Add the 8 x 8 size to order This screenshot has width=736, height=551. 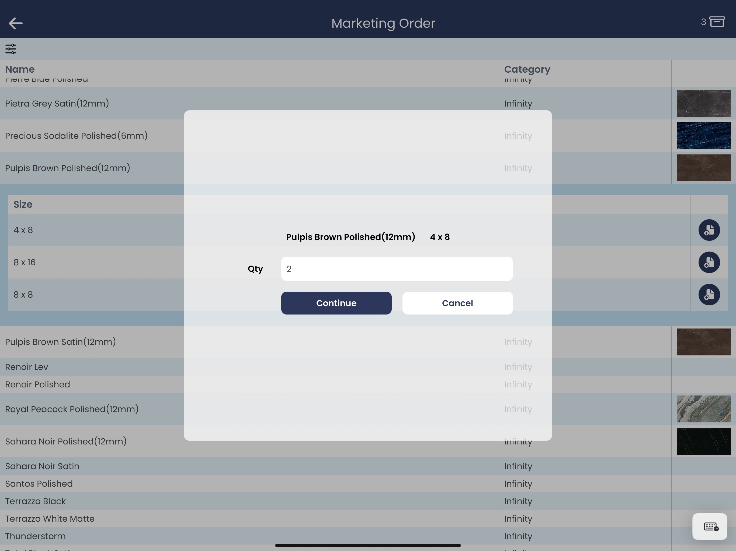[x=709, y=294]
